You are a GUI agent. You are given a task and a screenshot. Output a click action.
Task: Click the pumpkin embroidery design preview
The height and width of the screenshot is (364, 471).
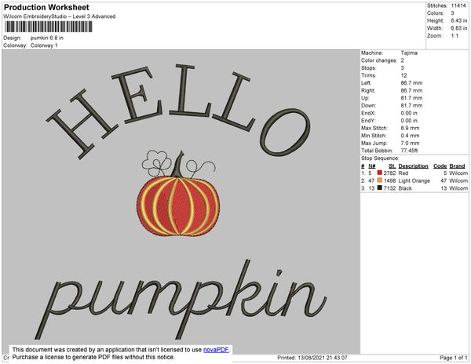coord(178,194)
